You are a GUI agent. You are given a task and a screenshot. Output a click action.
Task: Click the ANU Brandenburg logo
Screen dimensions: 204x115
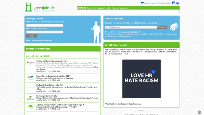click(x=31, y=107)
